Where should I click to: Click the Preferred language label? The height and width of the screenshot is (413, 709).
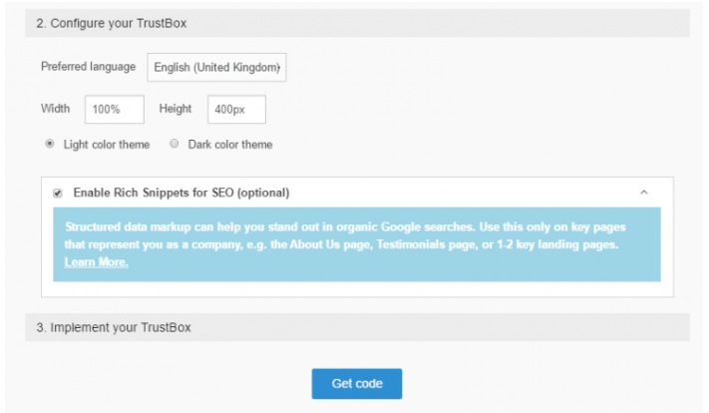click(x=88, y=67)
